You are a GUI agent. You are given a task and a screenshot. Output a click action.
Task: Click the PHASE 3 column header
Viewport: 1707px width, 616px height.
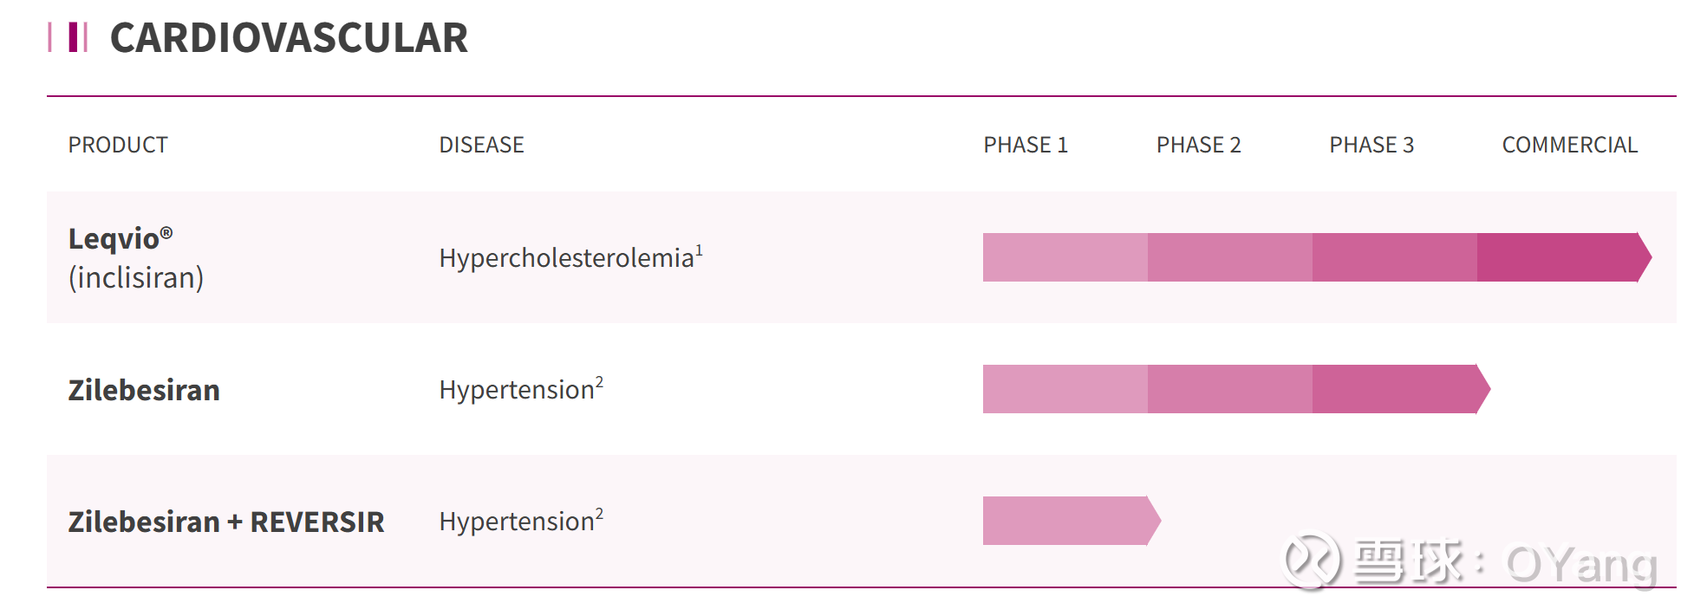1371,145
